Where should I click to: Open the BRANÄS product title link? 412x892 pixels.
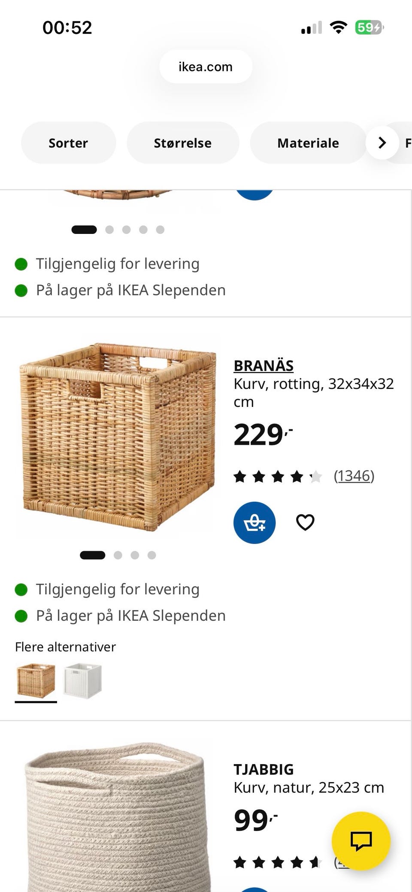[x=264, y=366]
